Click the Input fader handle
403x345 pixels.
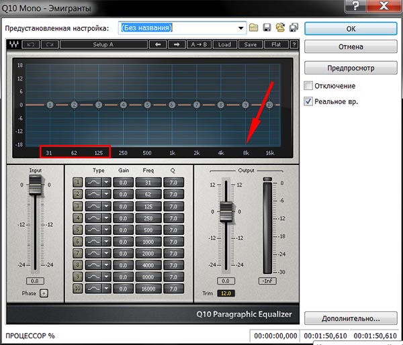[x=35, y=185]
